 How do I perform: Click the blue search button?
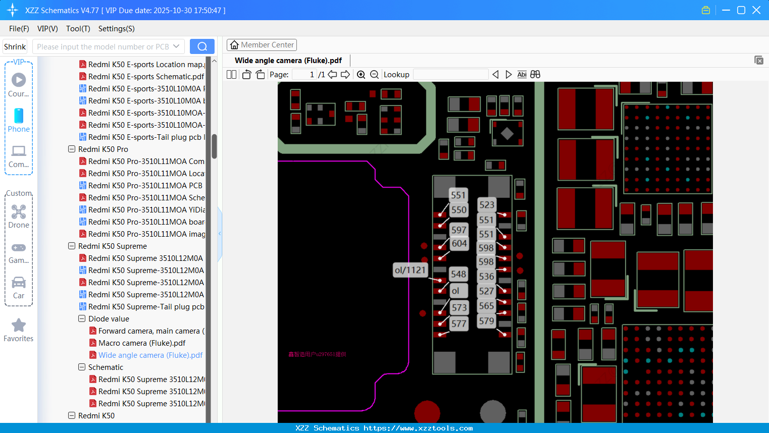click(x=202, y=46)
